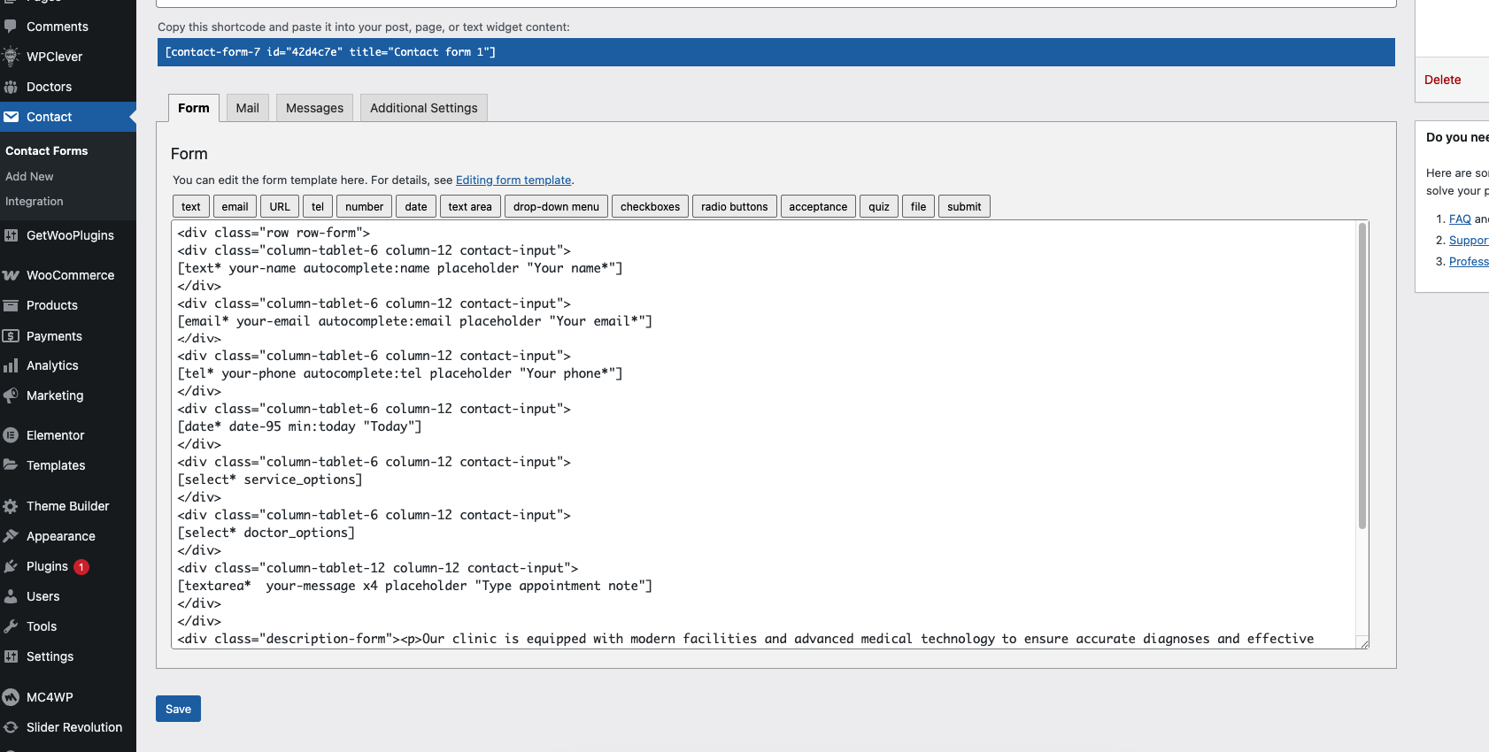Delete this contact form
The width and height of the screenshot is (1489, 752).
tap(1442, 80)
